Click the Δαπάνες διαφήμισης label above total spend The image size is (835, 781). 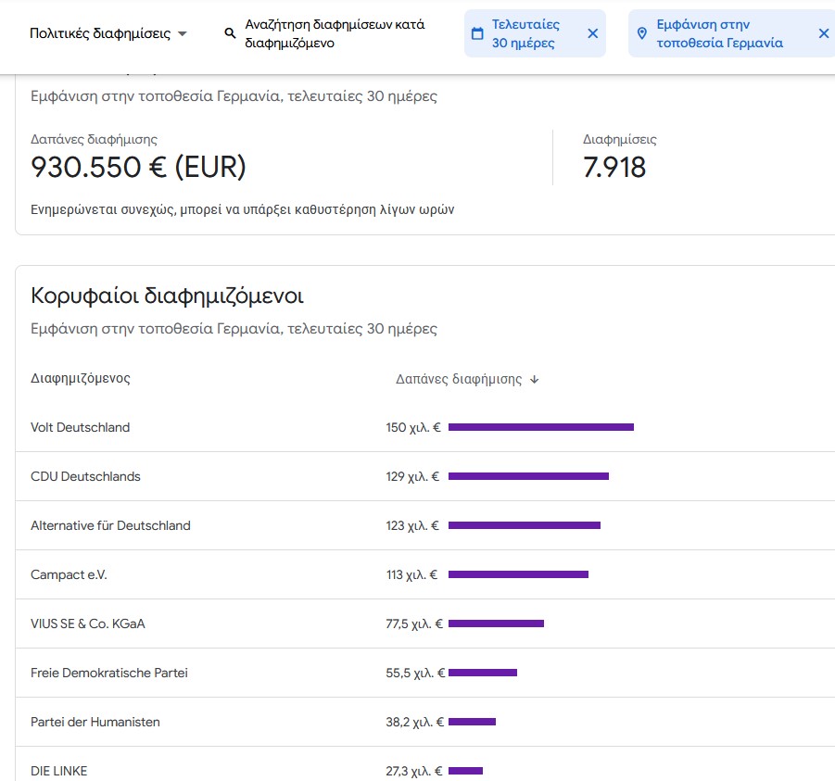[94, 140]
